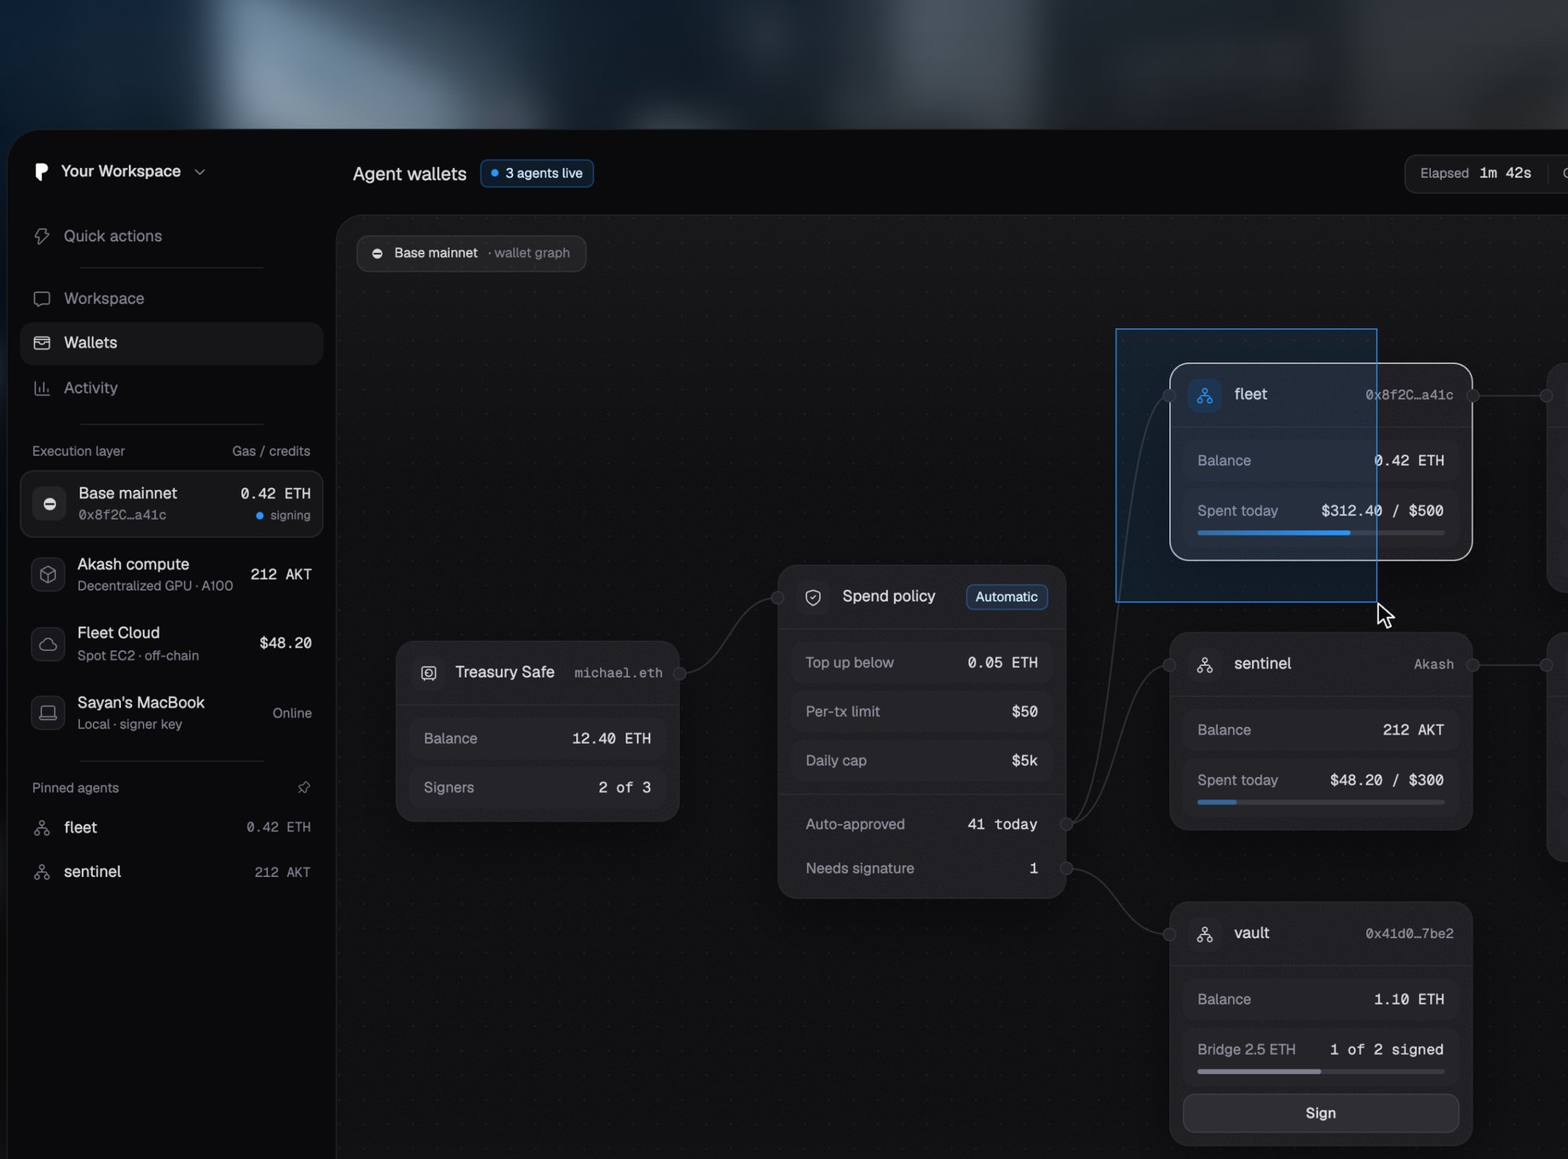1568x1159 pixels.
Task: Click the Elapsed 1m 42s timer
Action: pos(1475,173)
